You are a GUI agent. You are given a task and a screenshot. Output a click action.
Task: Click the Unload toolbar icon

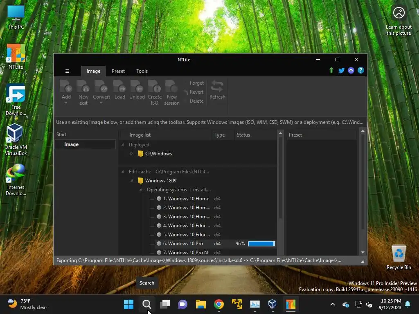[x=137, y=87]
